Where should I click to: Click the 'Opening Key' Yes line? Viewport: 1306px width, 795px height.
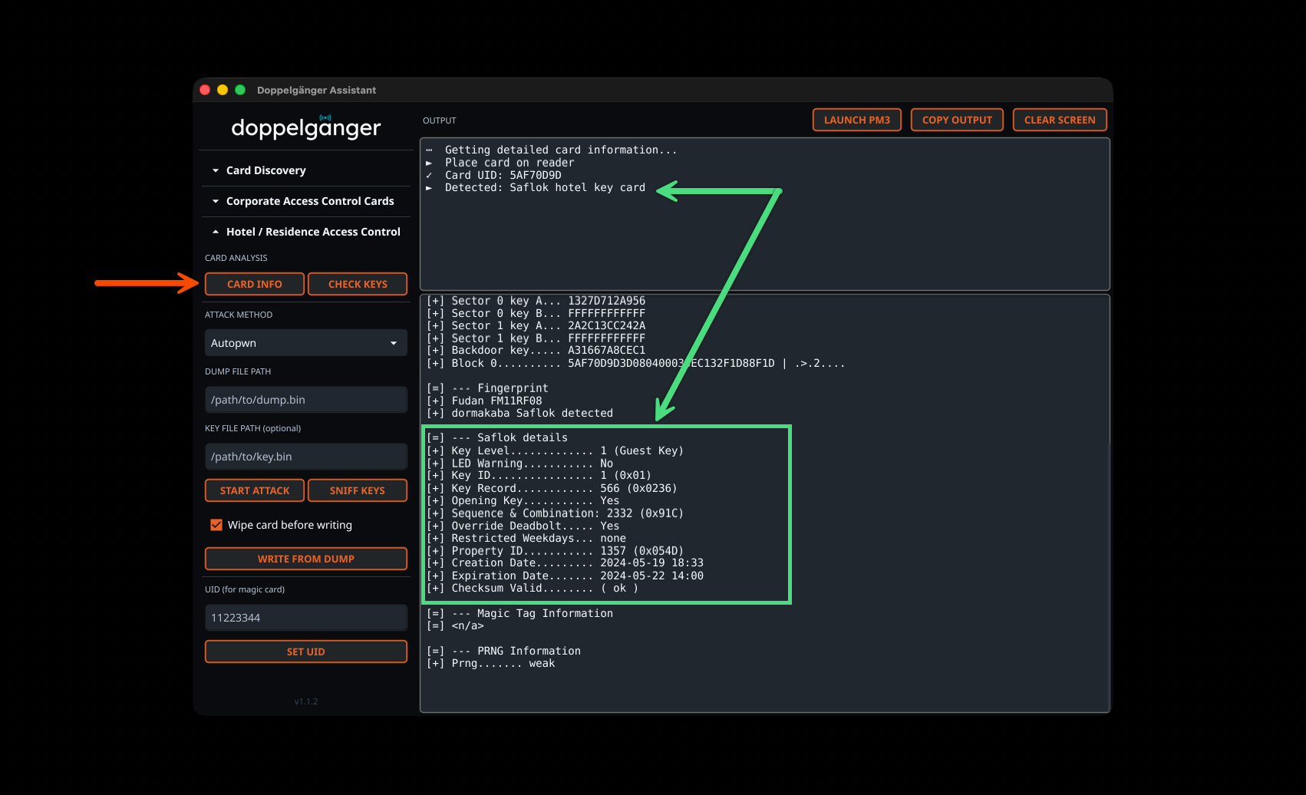(523, 500)
